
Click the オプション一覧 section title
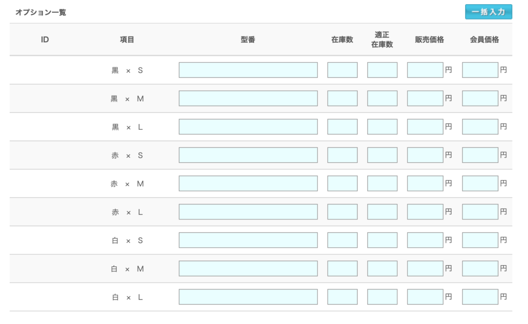(x=41, y=12)
